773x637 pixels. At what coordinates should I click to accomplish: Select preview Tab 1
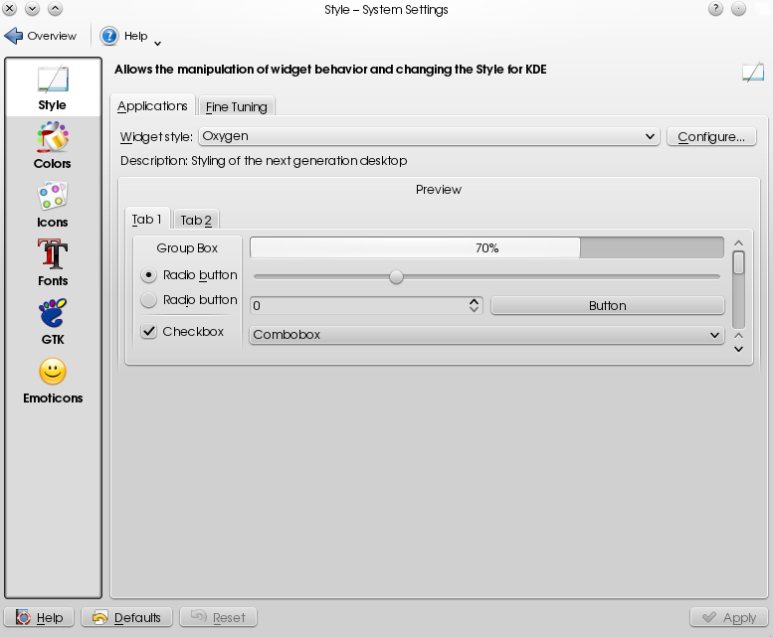coord(147,219)
